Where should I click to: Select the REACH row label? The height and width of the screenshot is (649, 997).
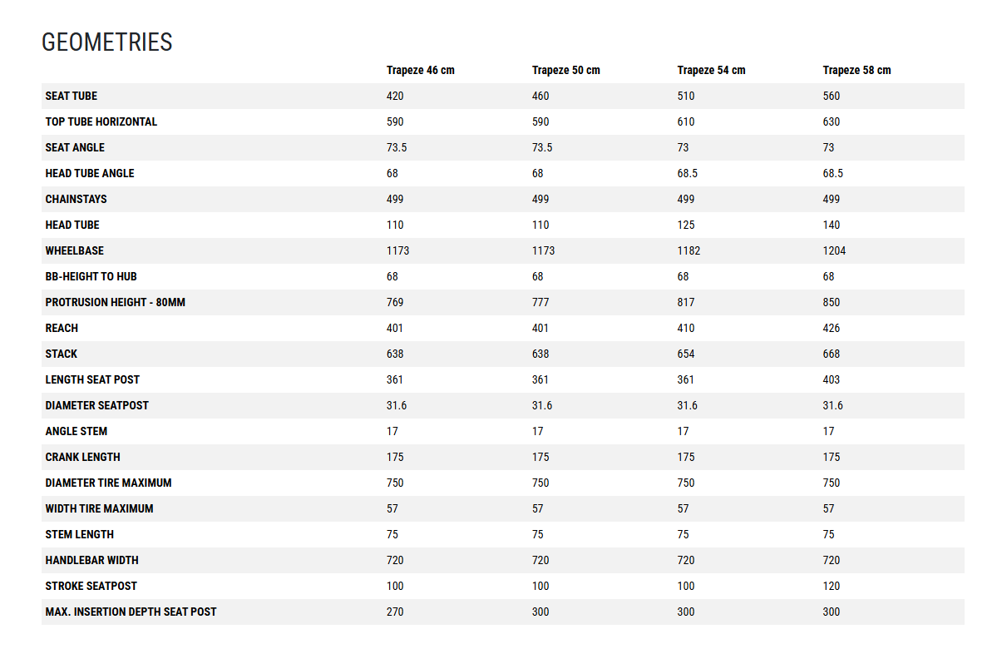click(62, 328)
